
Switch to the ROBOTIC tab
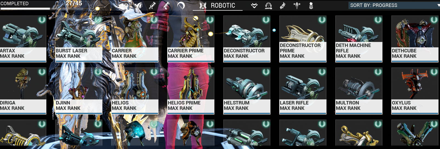pos(217,5)
